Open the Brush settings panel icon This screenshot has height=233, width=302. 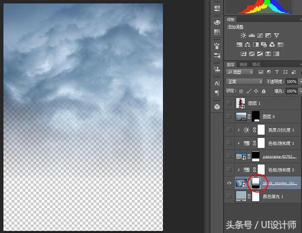[x=217, y=56]
